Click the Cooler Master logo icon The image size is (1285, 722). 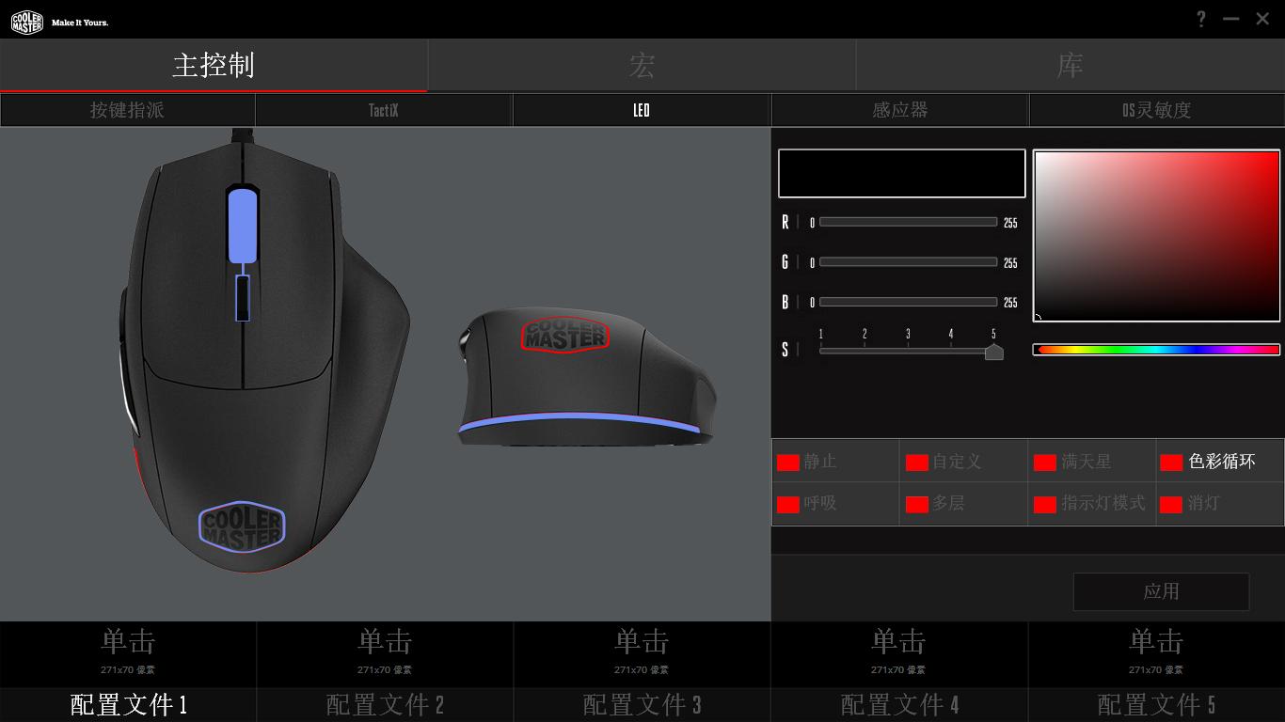[x=27, y=22]
